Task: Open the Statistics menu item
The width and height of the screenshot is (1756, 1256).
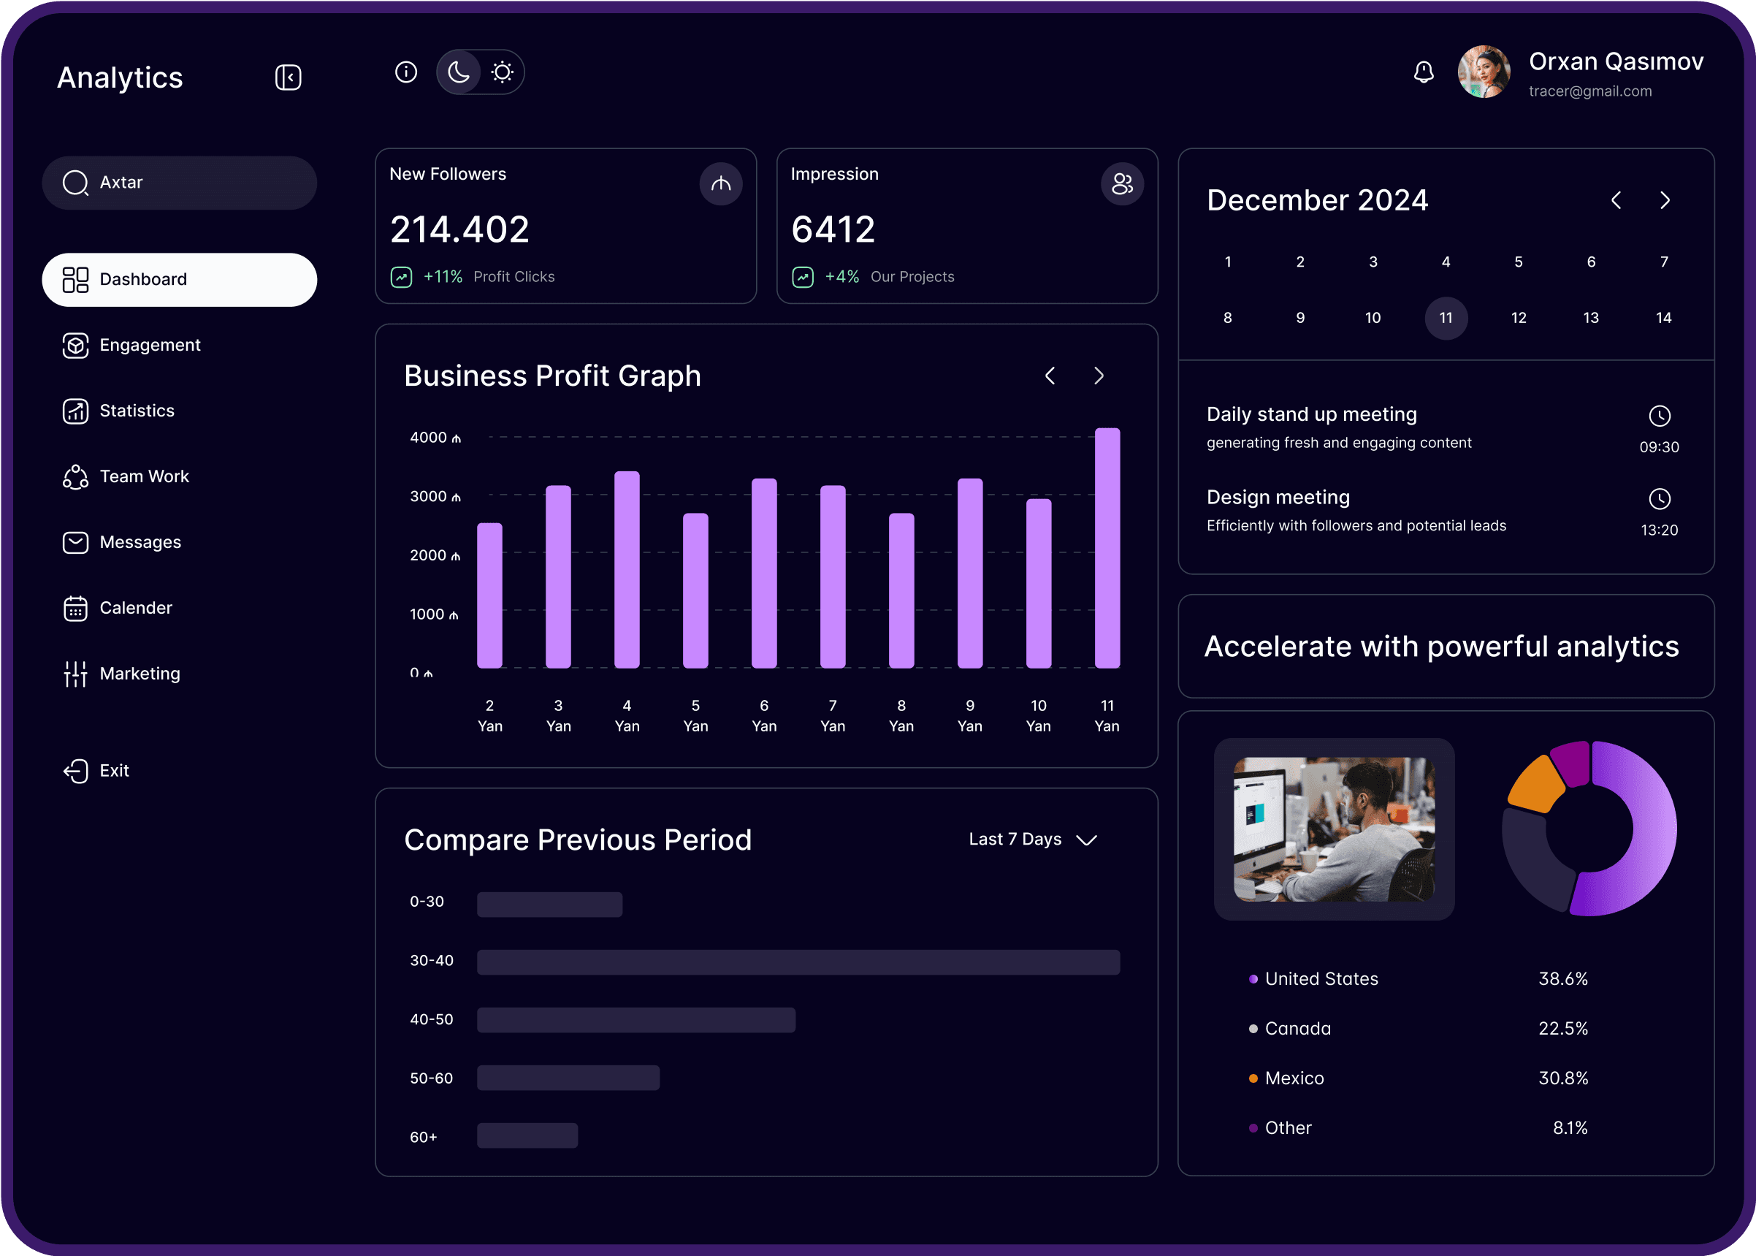Action: click(137, 411)
